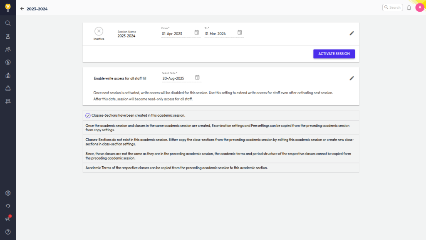Viewport: 426px width, 240px height.
Task: Open announcements megaphone with red badge
Action: click(8, 219)
